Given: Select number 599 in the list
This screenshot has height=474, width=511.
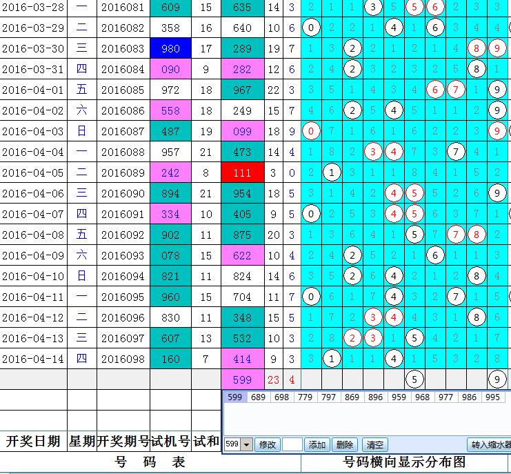Looking at the screenshot, I should click(x=234, y=397).
